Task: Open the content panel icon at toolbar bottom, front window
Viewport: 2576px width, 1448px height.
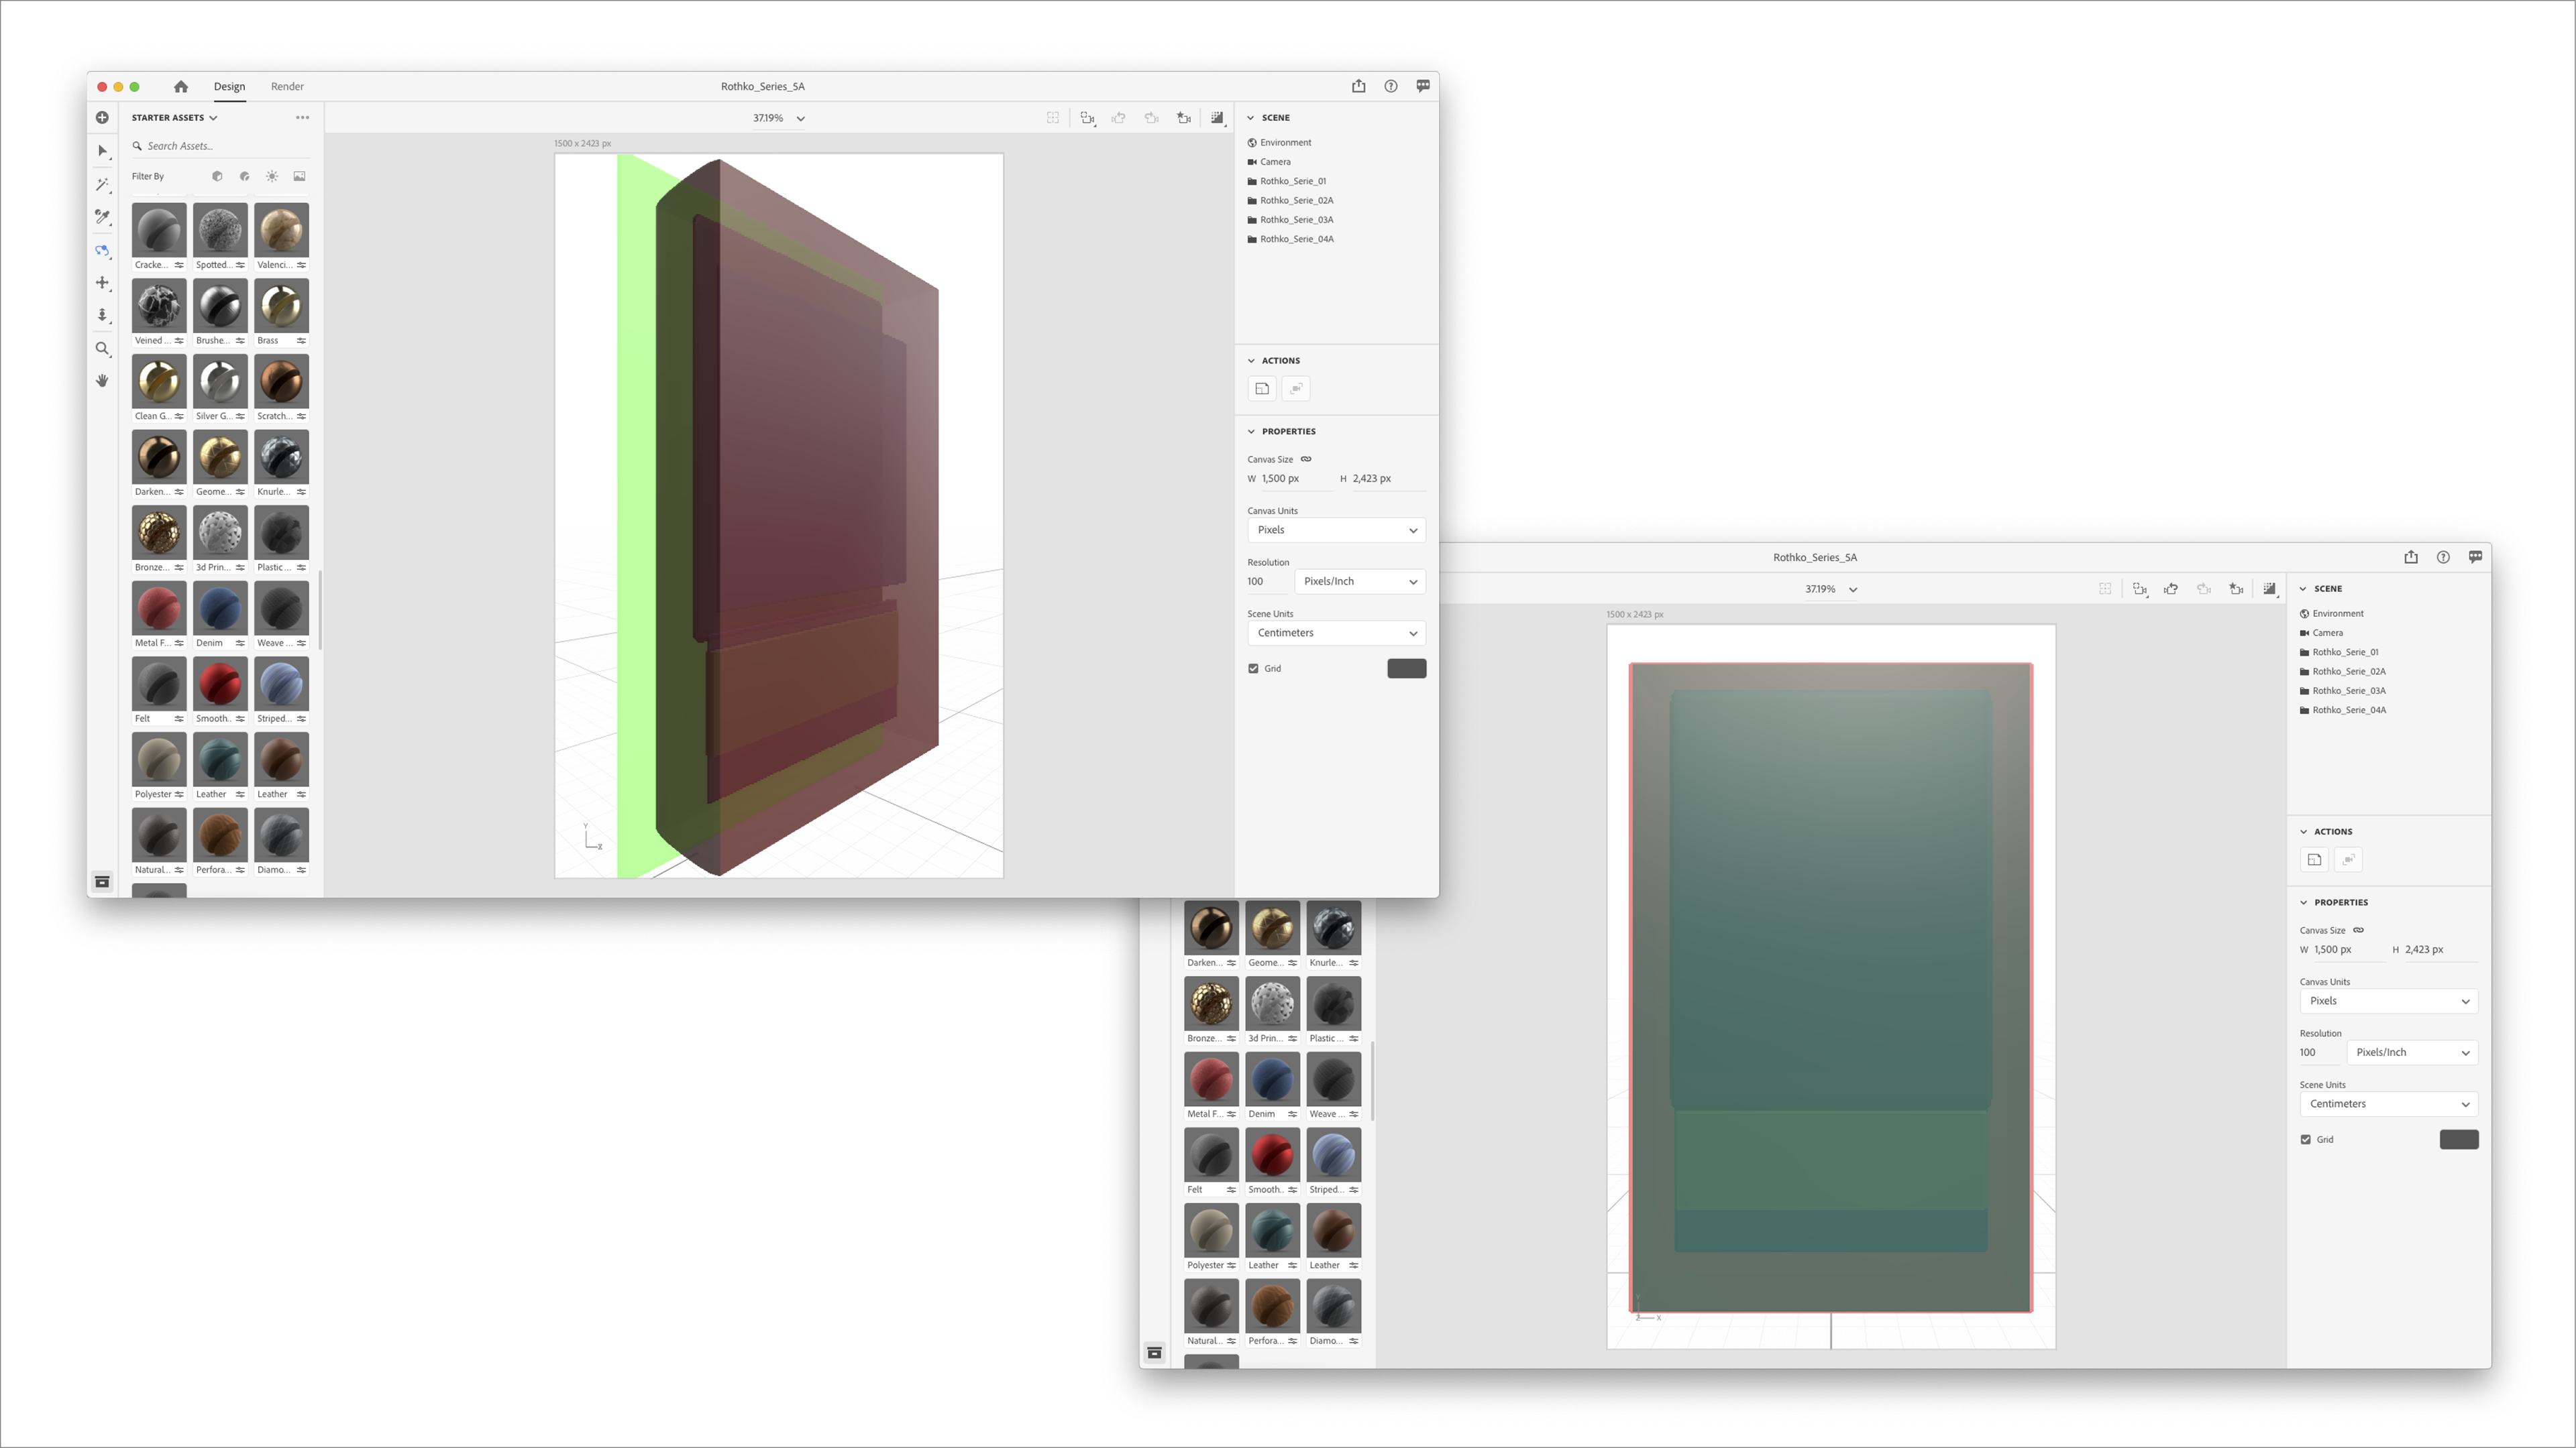Action: click(102, 882)
